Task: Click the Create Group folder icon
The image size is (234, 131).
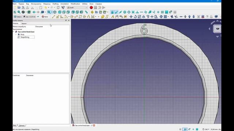Action: [x=96, y=12]
